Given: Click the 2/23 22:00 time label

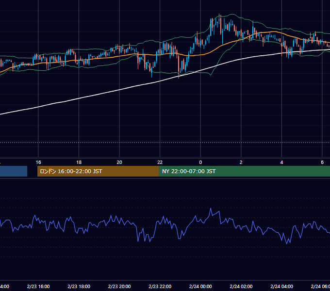Looking at the screenshot, I should point(160,286).
